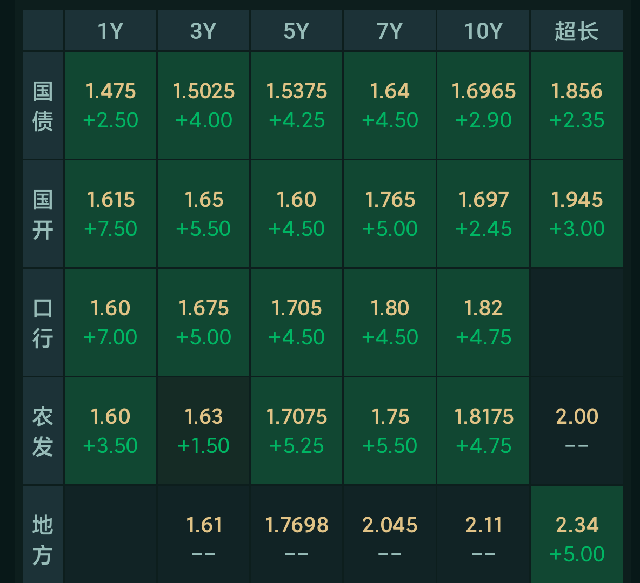The height and width of the screenshot is (583, 640).
Task: Click the 国开 1Y cell showing 1.615
Action: [x=110, y=213]
